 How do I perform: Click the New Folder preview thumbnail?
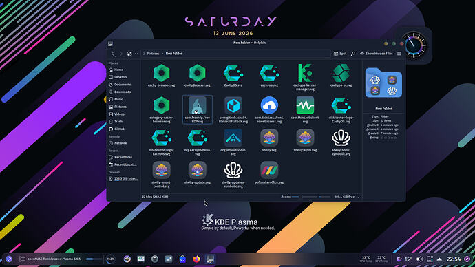point(383,83)
